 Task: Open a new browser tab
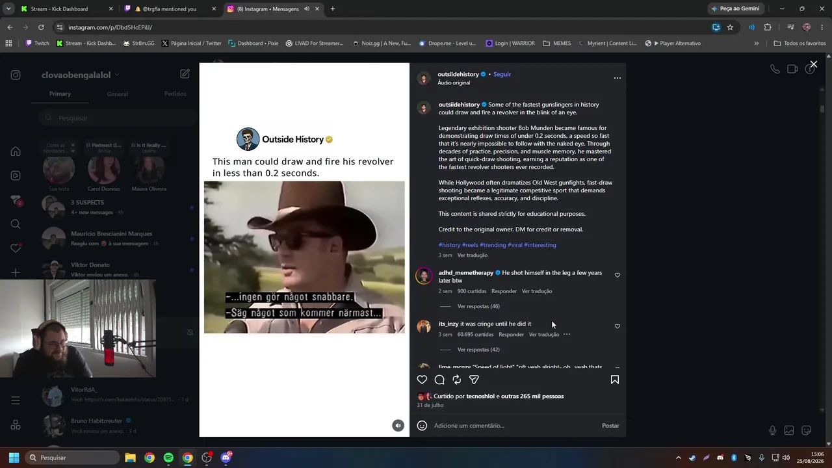(x=332, y=9)
